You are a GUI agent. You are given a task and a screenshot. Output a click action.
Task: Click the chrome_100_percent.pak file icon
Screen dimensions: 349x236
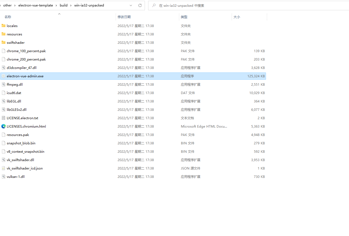click(x=4, y=51)
